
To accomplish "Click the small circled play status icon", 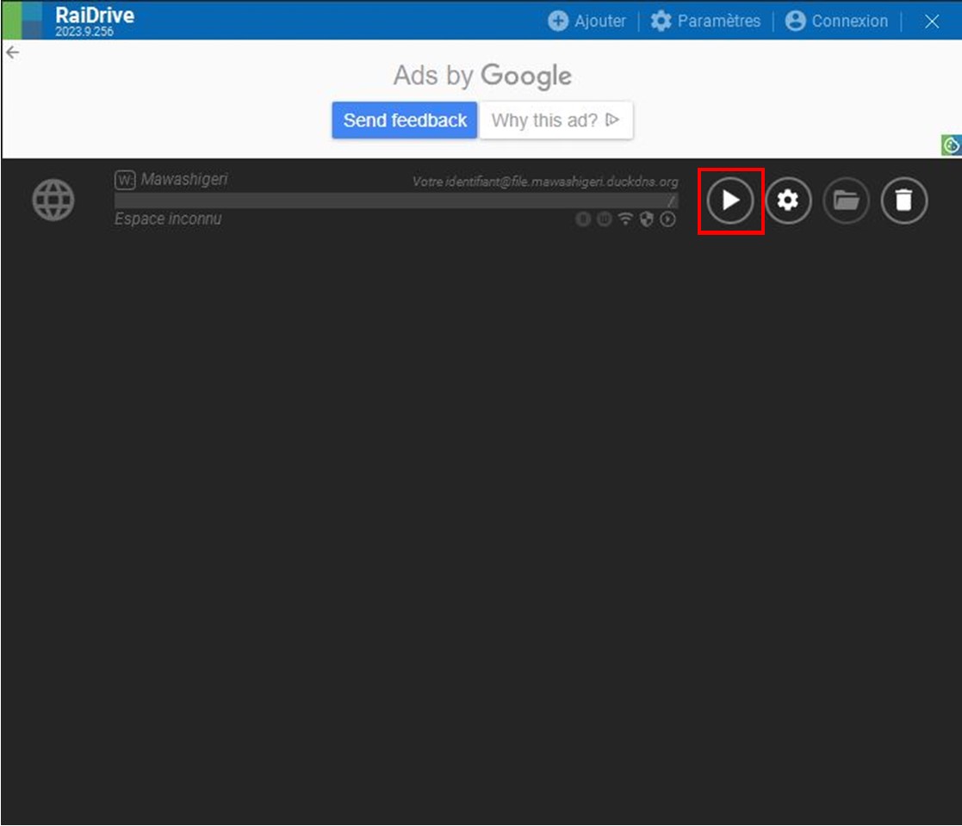I will point(667,219).
